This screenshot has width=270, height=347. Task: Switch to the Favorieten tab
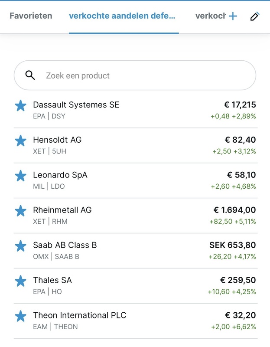click(31, 16)
